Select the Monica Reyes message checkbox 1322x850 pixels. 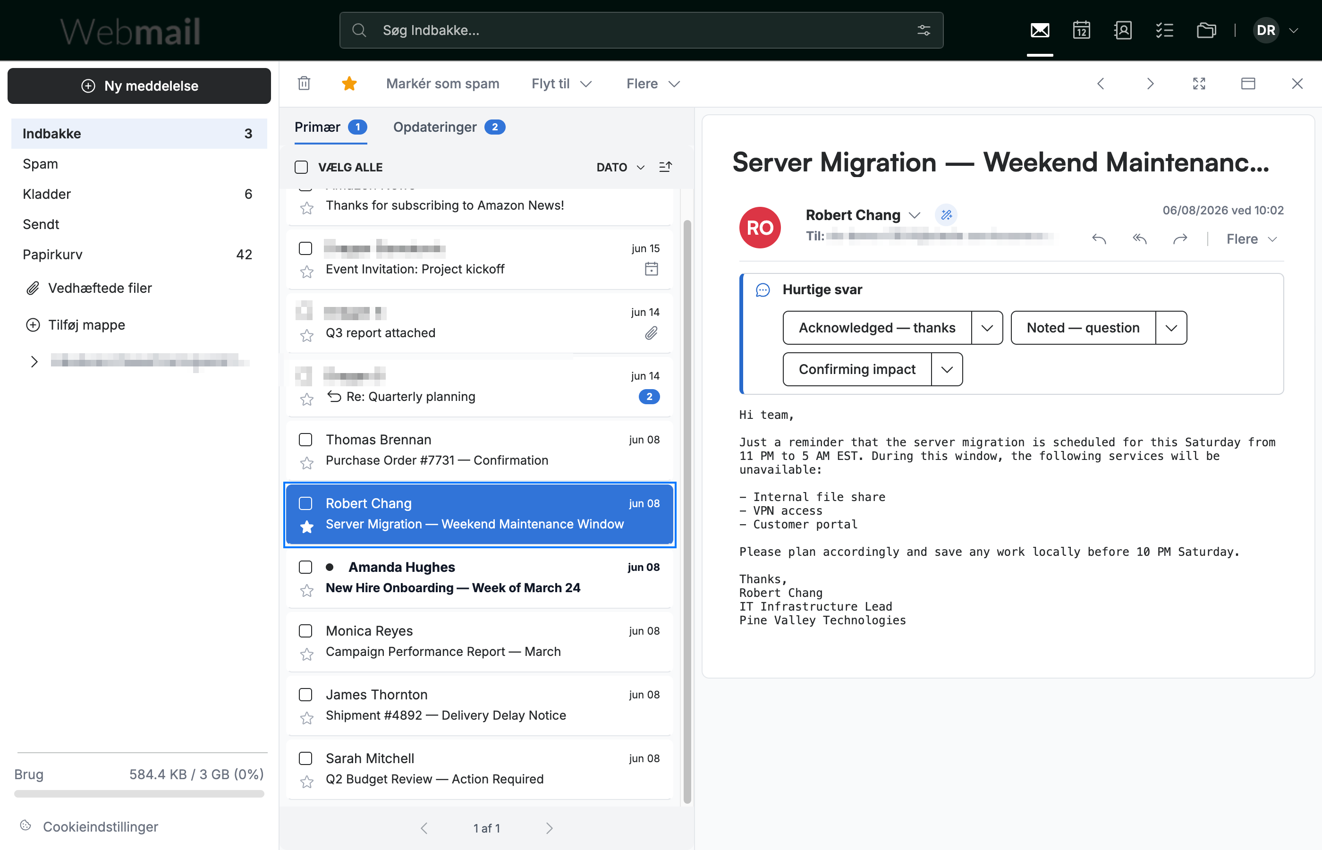(305, 631)
